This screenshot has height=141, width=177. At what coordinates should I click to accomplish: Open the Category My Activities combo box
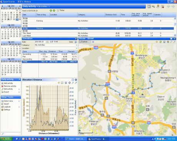[x=56, y=45]
